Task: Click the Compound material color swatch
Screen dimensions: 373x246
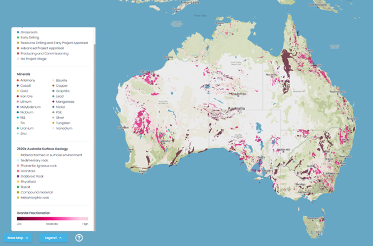Action: click(x=18, y=192)
